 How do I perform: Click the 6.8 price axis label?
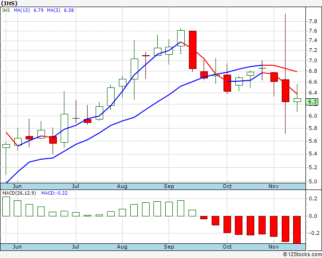313,71
